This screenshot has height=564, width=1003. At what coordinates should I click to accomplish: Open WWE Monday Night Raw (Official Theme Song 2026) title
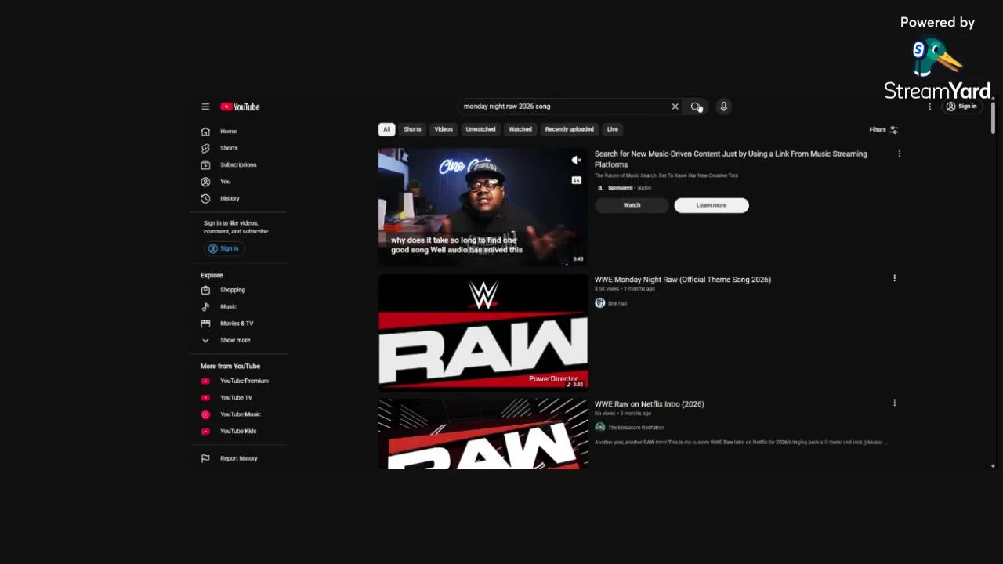(683, 279)
